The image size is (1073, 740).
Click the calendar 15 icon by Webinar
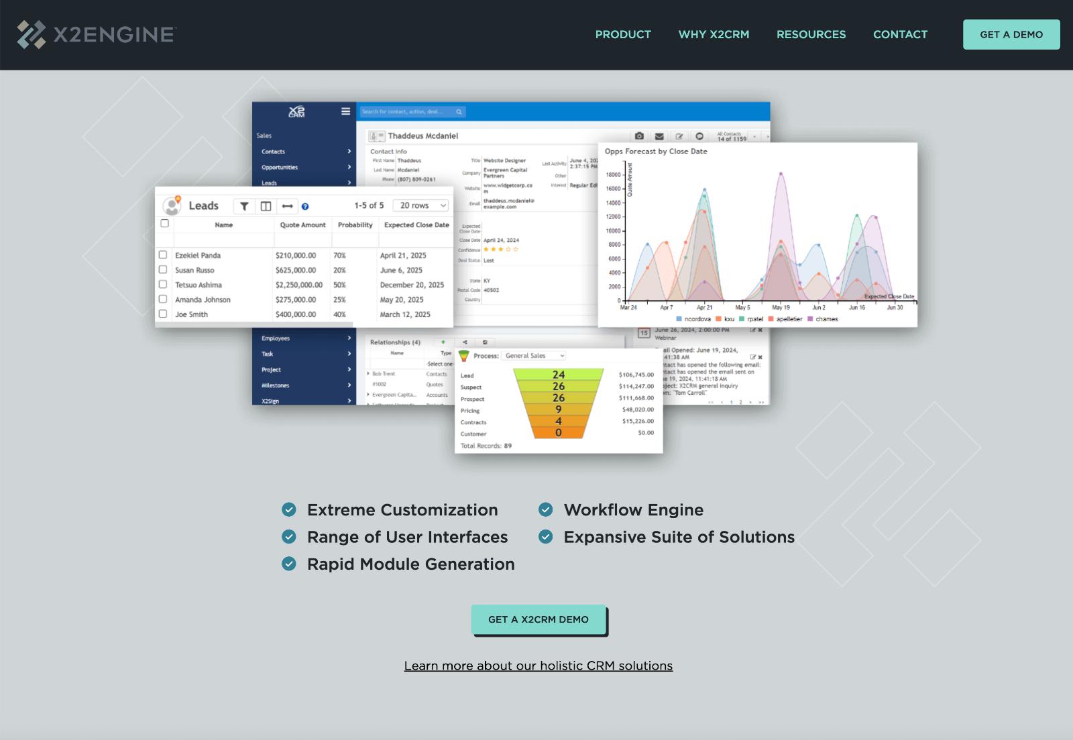click(644, 332)
